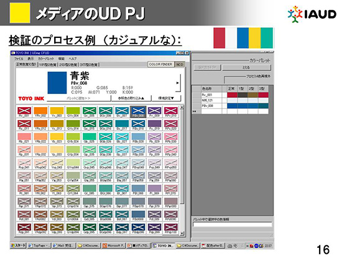This screenshot has width=342, height=257.
Task: Select the PBv_008 row in palette table
Action: (230, 106)
